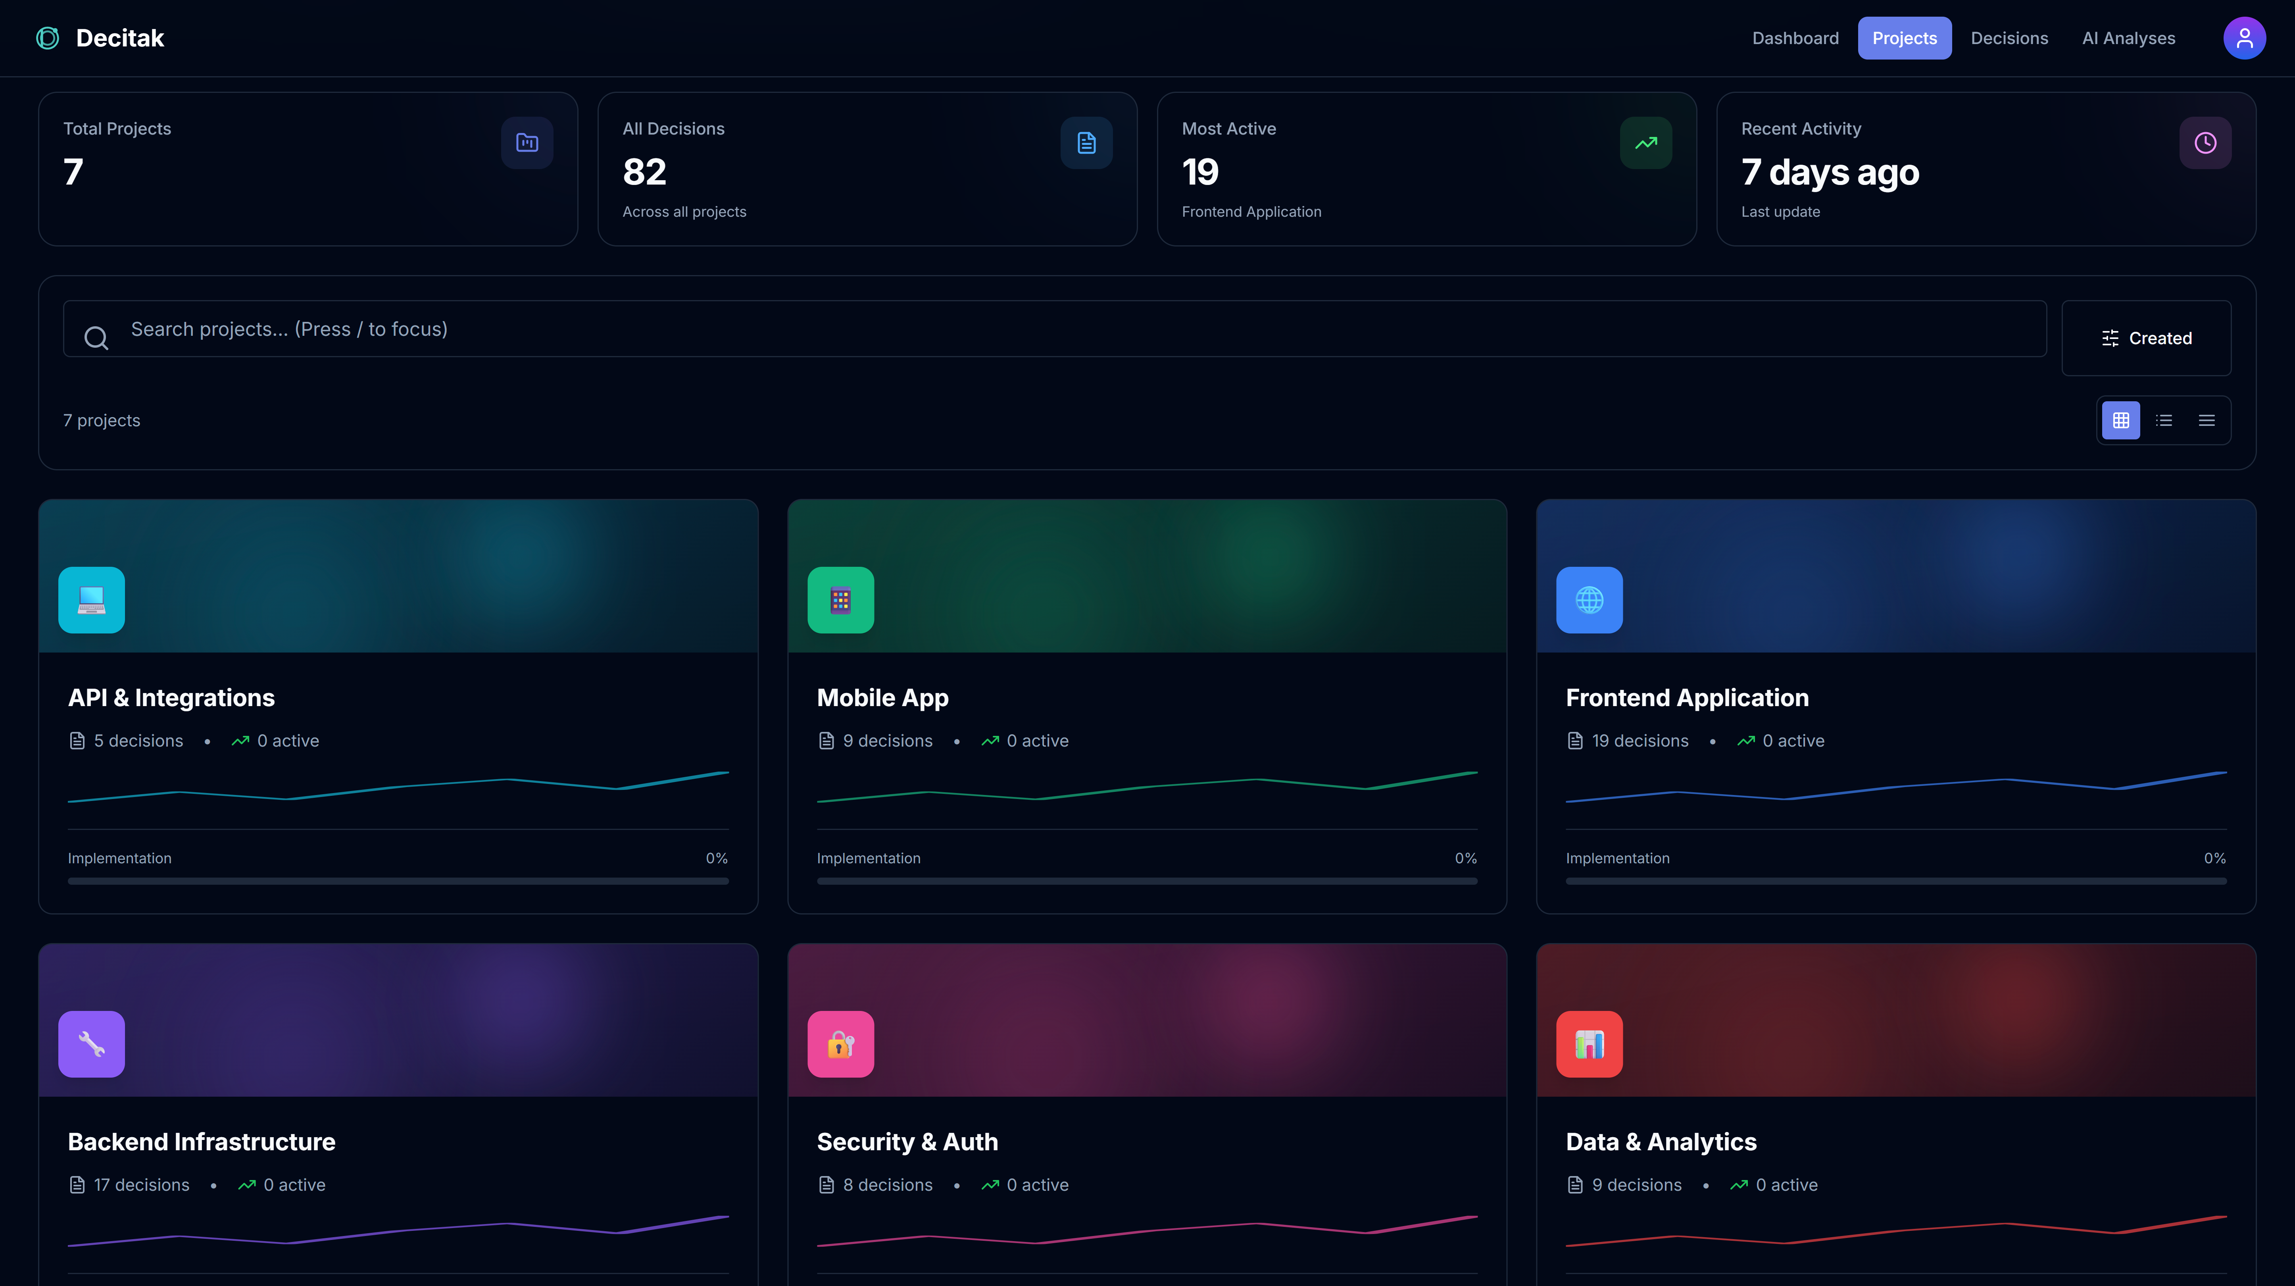
Task: Click the Most Active trending arrow icon
Action: pyautogui.click(x=1645, y=142)
